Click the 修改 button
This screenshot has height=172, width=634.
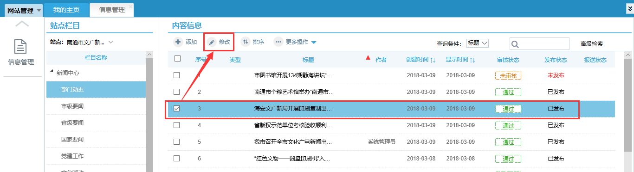tap(219, 42)
